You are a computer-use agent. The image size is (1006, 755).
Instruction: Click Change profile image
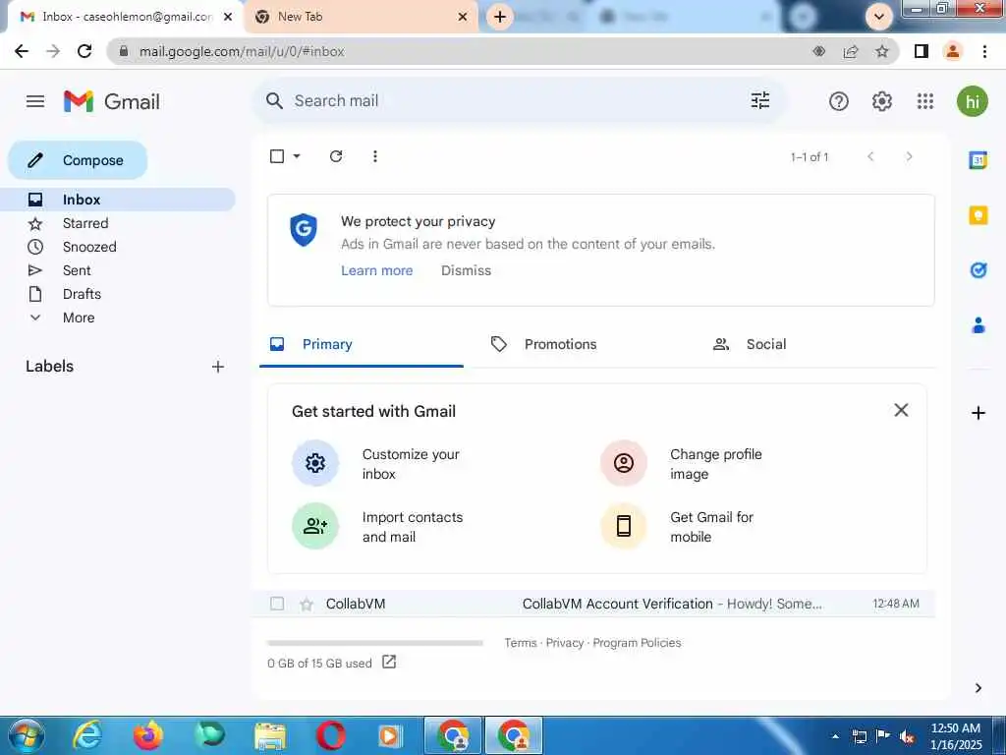[x=683, y=464]
